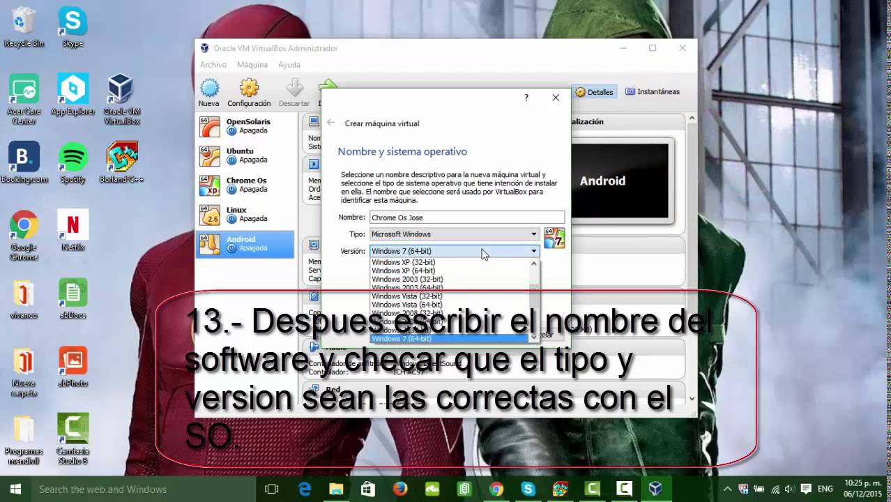Select the Linux 2.6 virtual machine
The width and height of the screenshot is (891, 502).
click(x=245, y=214)
